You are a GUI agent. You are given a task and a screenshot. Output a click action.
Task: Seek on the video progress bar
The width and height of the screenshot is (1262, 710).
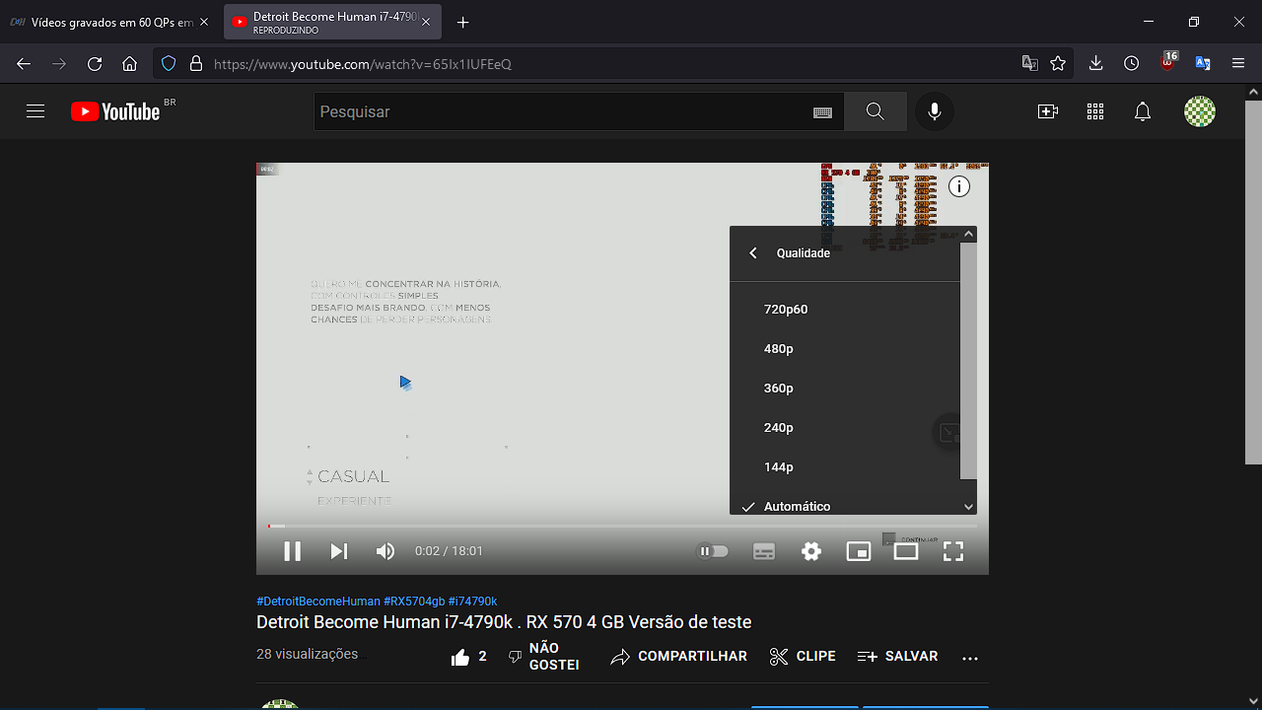tap(622, 526)
